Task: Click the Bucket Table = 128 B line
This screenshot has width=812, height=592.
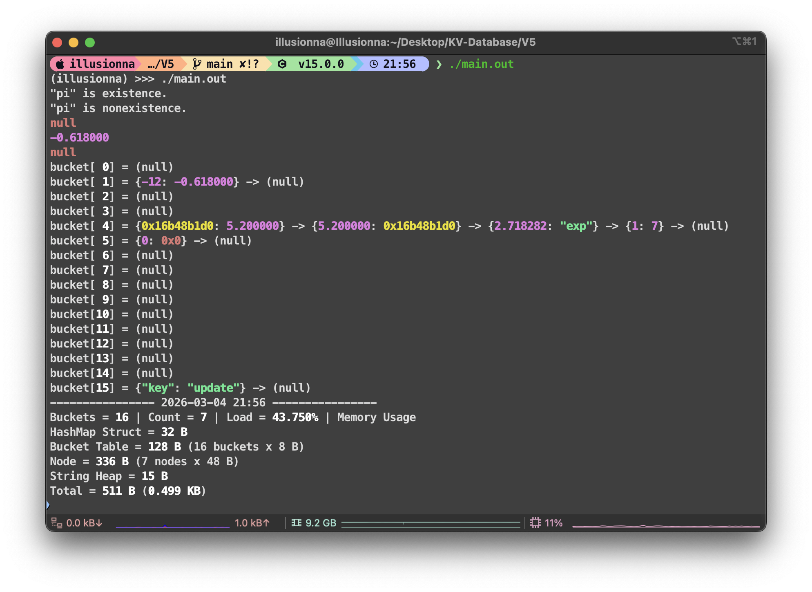Action: pyautogui.click(x=177, y=447)
